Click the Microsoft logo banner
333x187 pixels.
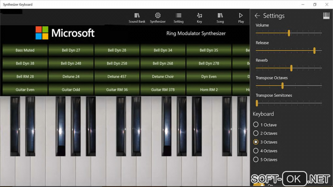65,33
